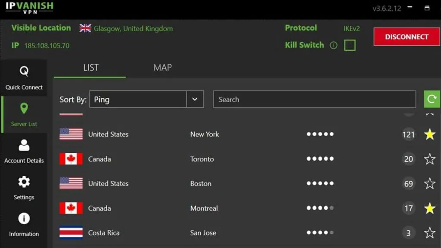Click the Protocol label
The height and width of the screenshot is (248, 441).
click(301, 28)
